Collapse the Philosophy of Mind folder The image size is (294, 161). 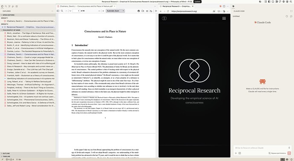[x=28, y=30]
